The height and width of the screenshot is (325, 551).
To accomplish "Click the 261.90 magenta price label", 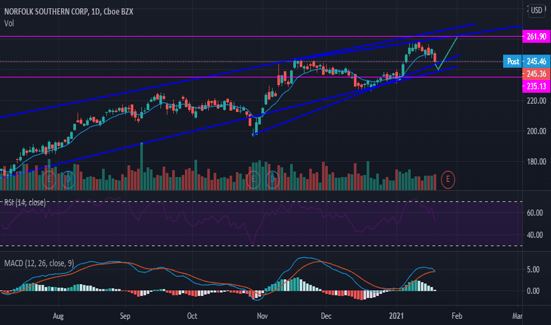I will click(536, 37).
